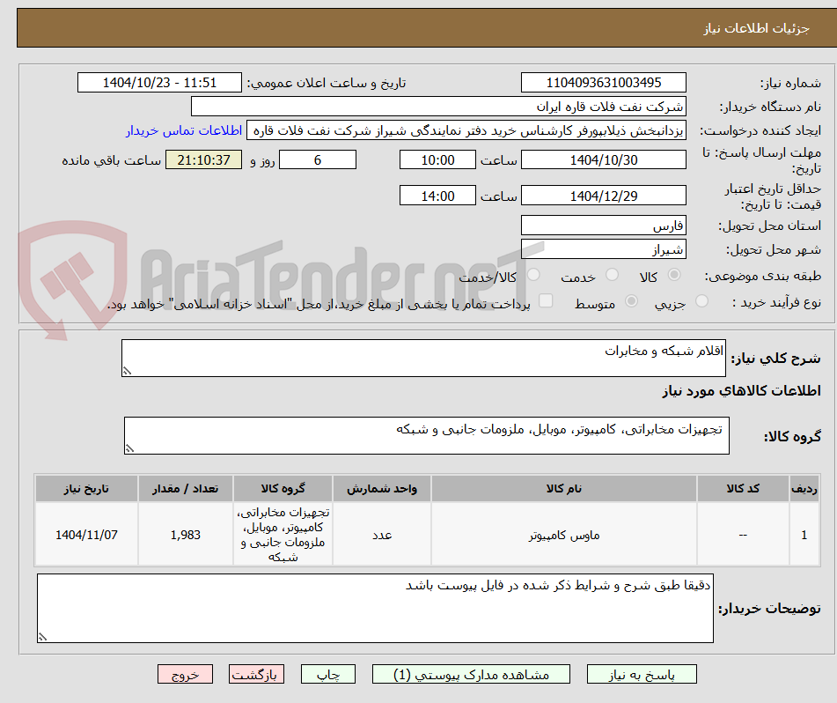Click the buyer name field شرکت نفت فلات قاره ایران
The width and height of the screenshot is (837, 703).
pyautogui.click(x=438, y=107)
